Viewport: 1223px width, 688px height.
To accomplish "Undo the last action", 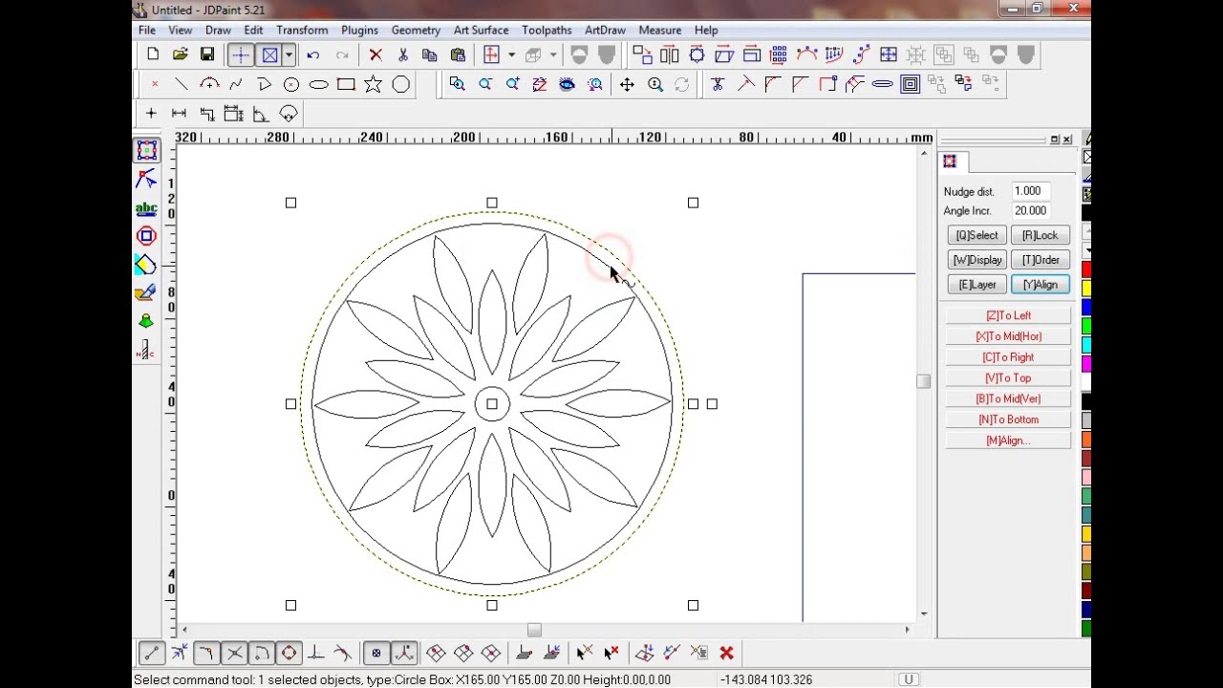I will click(312, 55).
